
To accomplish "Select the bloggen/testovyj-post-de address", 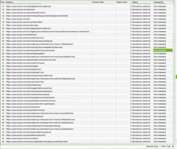I will (x=29, y=88).
